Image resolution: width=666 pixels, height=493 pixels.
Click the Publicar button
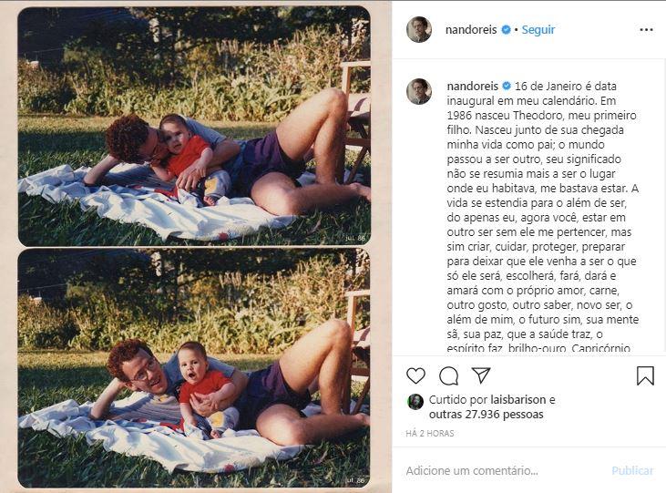click(x=632, y=471)
